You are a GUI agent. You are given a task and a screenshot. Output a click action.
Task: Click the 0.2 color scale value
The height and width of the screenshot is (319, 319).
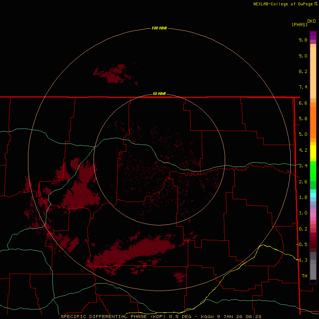click(303, 229)
